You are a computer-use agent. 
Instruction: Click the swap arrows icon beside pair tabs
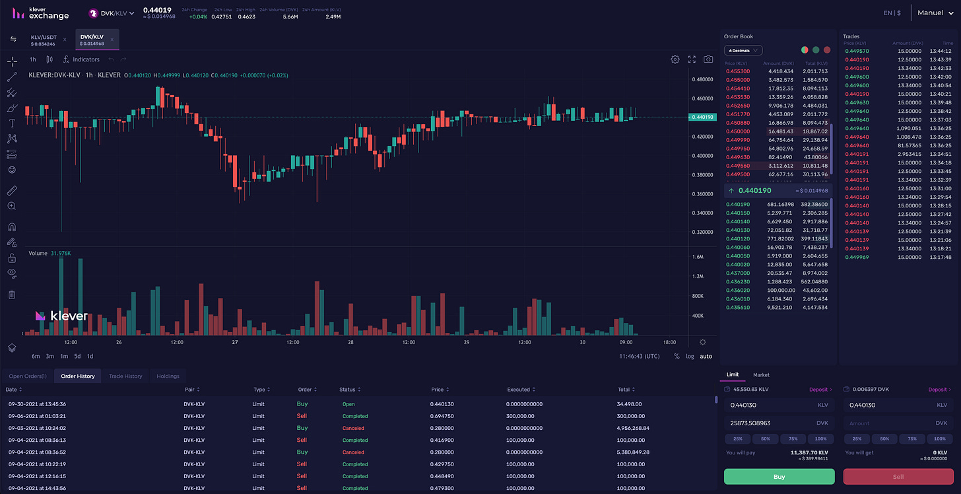point(13,40)
